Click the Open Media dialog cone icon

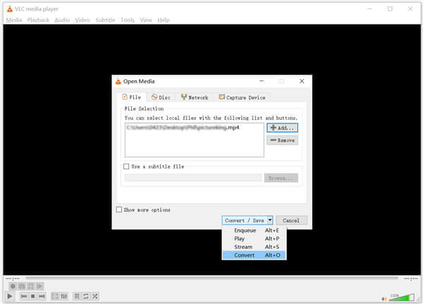[118, 81]
